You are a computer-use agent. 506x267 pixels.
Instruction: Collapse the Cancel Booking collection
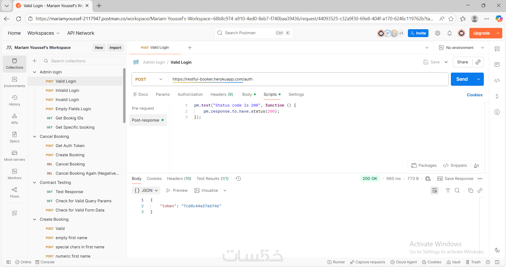tap(35, 137)
